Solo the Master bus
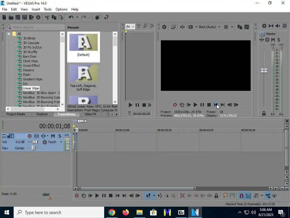Viewport: 290px width, 218px height. click(279, 40)
